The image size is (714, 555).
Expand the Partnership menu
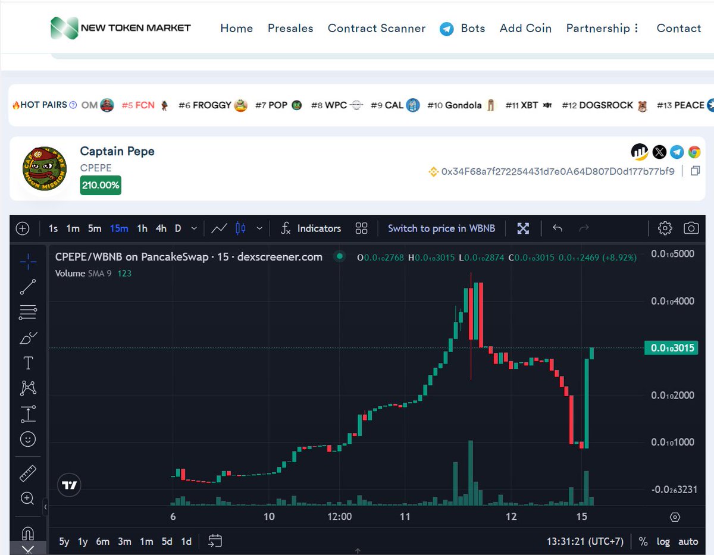tap(602, 28)
